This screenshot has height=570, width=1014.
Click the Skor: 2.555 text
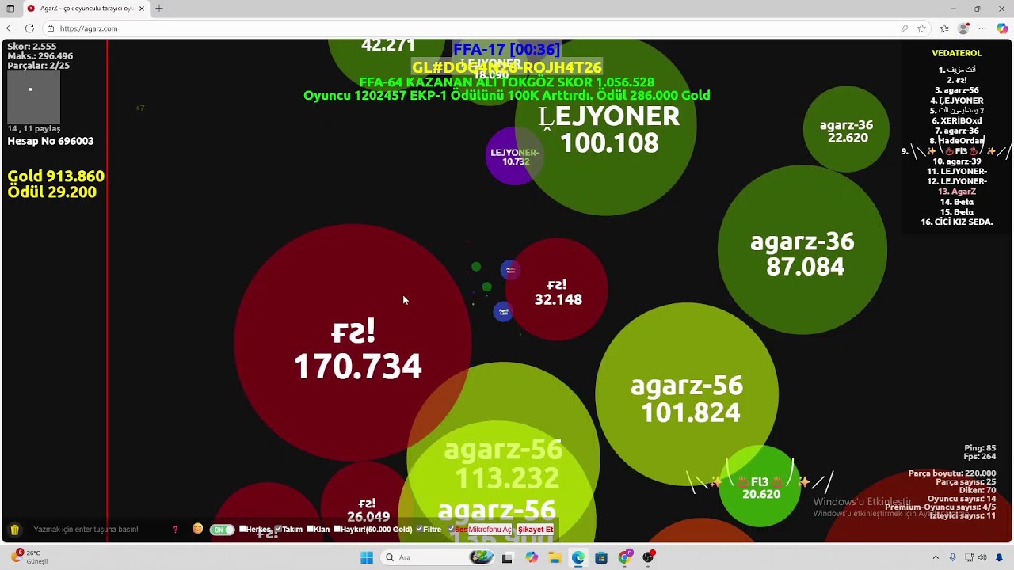32,47
